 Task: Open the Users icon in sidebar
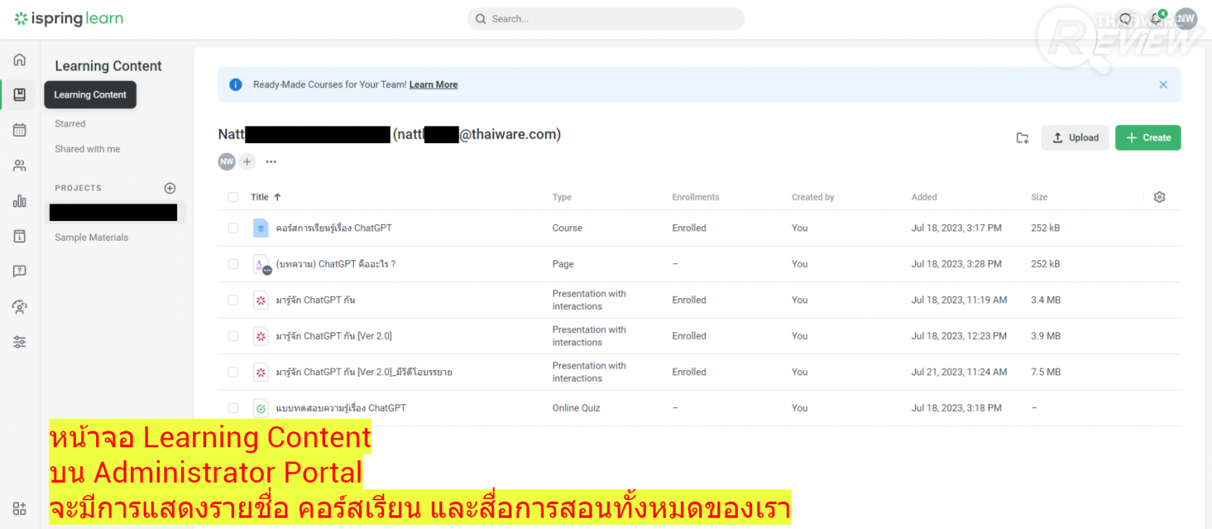click(20, 166)
